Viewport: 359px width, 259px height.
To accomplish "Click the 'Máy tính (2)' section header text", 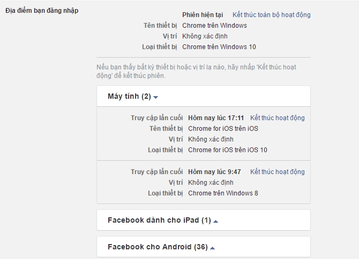I will pos(129,97).
